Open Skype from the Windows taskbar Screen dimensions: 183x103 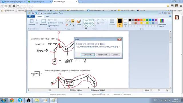point(20,100)
